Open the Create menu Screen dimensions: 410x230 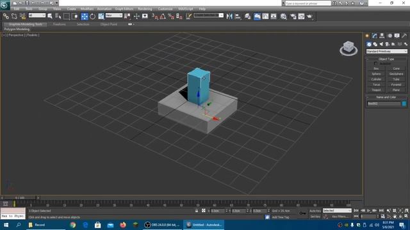(71, 9)
